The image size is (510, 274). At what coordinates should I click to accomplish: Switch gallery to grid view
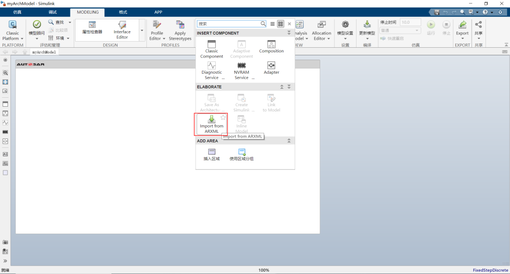pyautogui.click(x=280, y=24)
